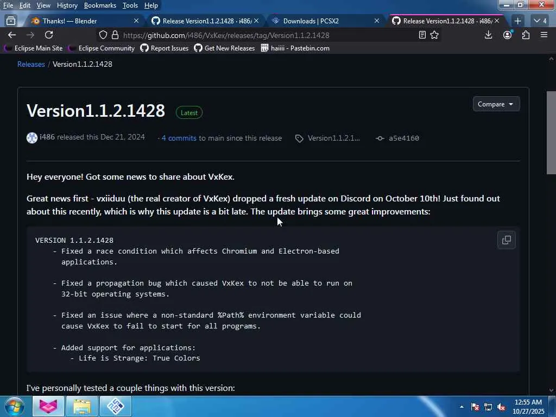Viewport: 556px width, 417px height.
Task: Open the list all tabs dropdown
Action: coord(540,21)
